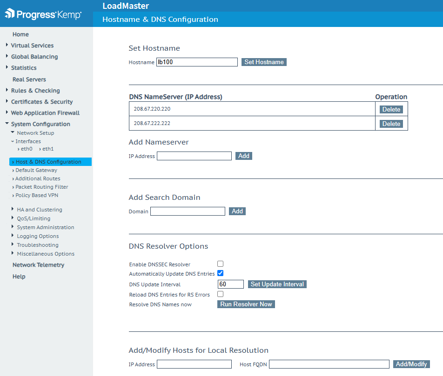Click Operation column header
The image size is (443, 376).
(x=391, y=97)
